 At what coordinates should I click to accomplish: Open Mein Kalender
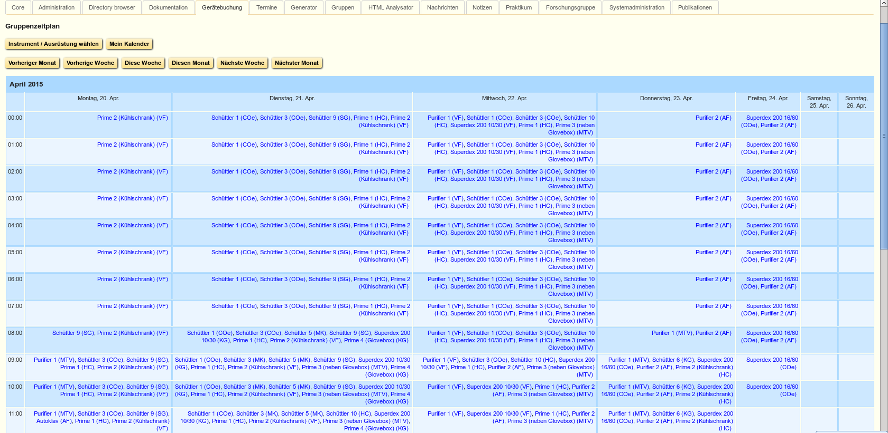[x=129, y=44]
